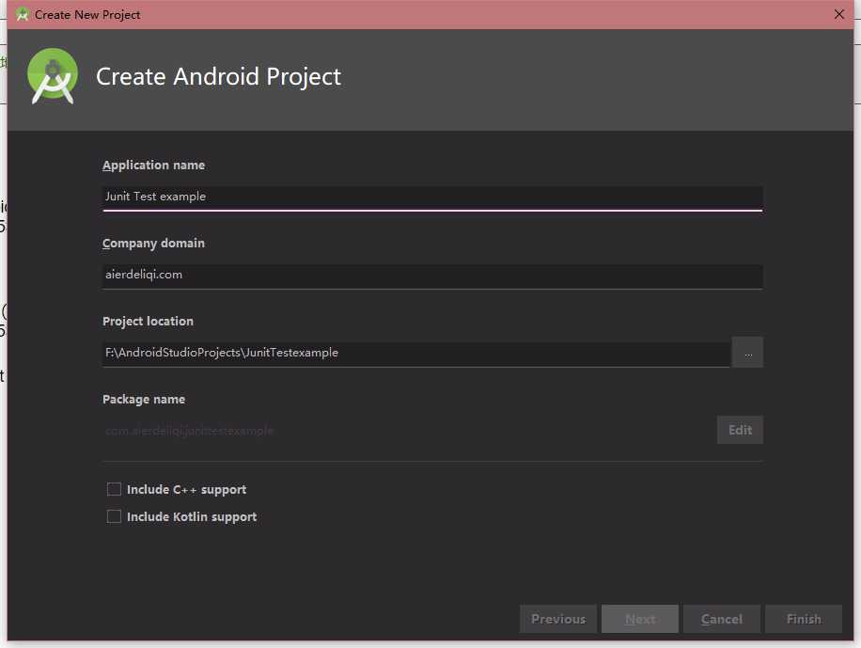Image resolution: width=861 pixels, height=648 pixels.
Task: Click the Package name label
Action: (x=144, y=400)
